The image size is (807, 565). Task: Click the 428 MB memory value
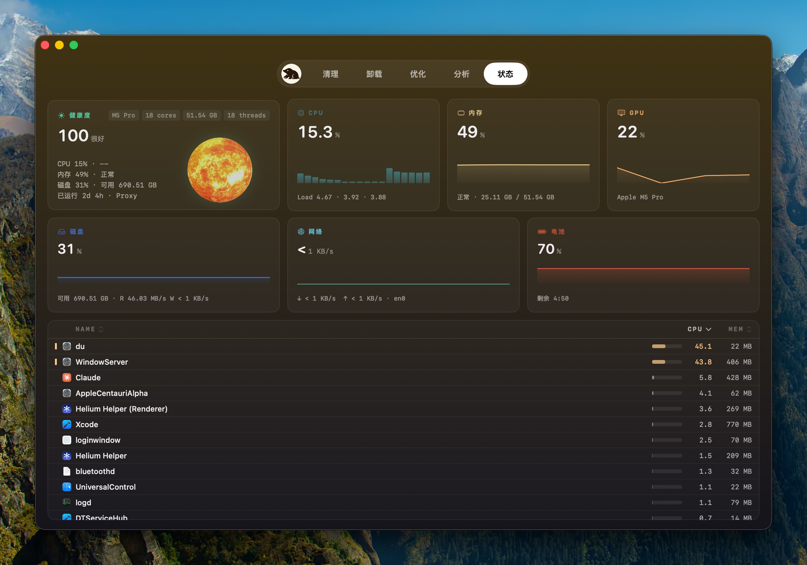[739, 377]
